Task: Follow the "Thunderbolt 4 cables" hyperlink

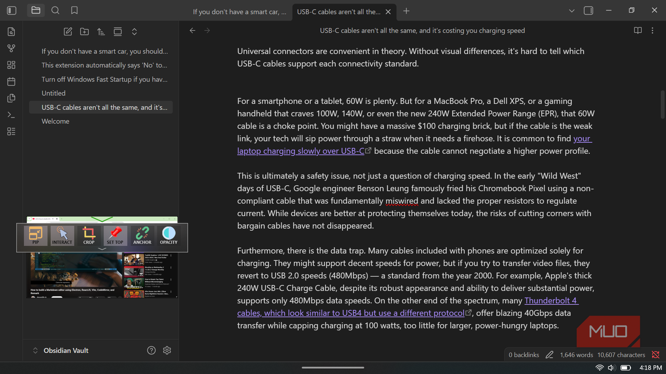Action: tap(551, 301)
